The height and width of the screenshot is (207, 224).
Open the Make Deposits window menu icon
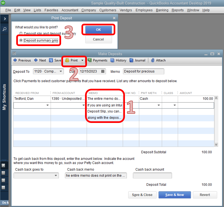pyautogui.click(x=14, y=53)
